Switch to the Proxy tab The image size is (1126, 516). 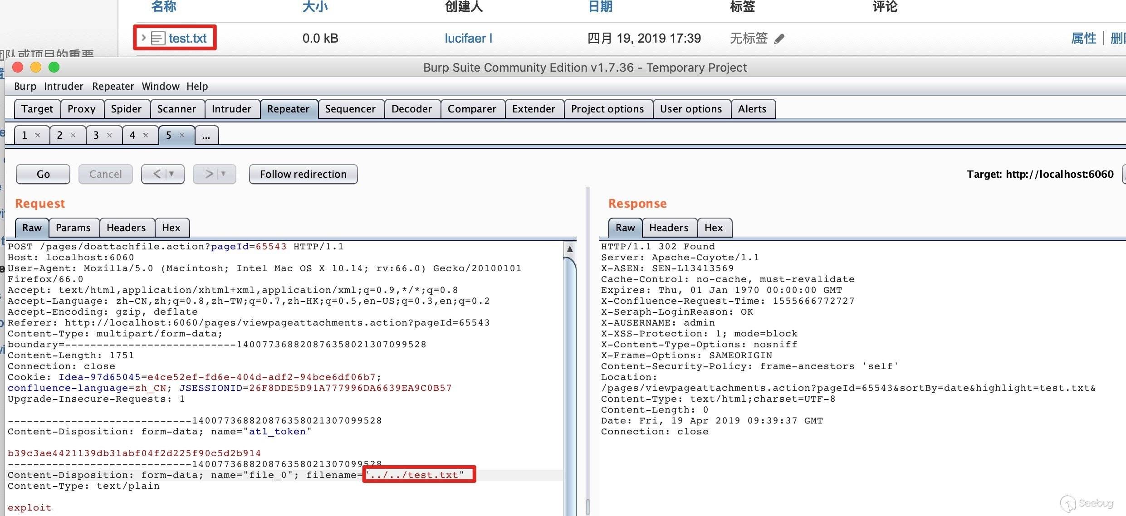[82, 109]
